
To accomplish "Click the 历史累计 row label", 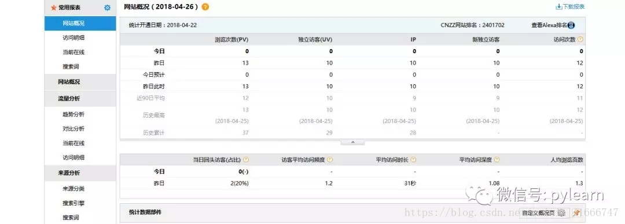I will 153,132.
